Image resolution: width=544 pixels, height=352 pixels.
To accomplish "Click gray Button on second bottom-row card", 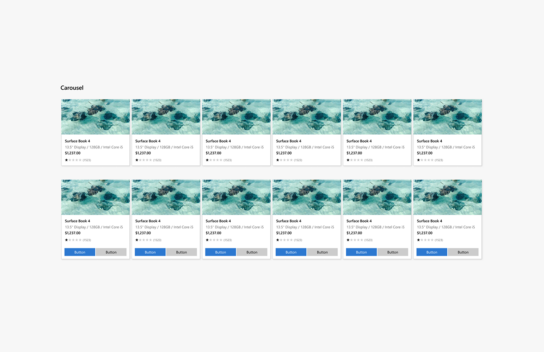I will [x=181, y=252].
